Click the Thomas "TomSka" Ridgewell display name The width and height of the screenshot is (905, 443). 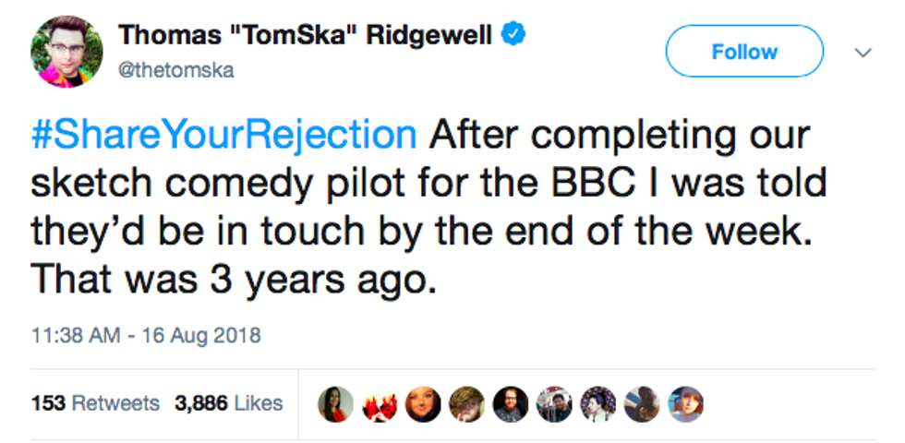pyautogui.click(x=308, y=36)
